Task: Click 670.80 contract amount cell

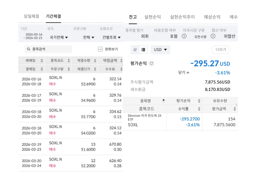Action: point(115,144)
